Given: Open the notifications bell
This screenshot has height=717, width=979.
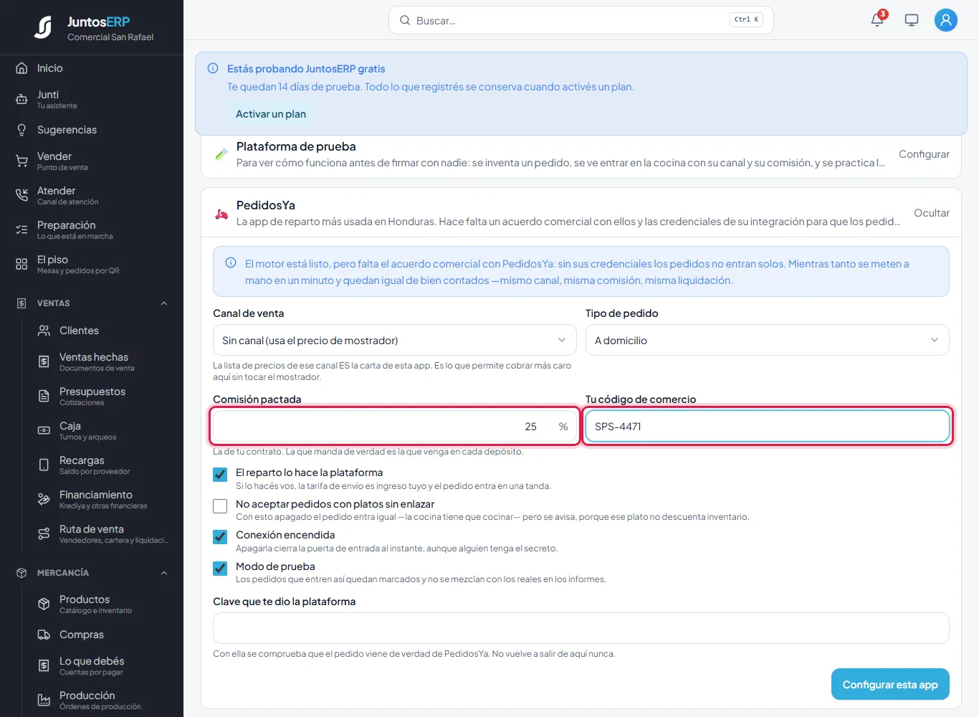Looking at the screenshot, I should [877, 20].
